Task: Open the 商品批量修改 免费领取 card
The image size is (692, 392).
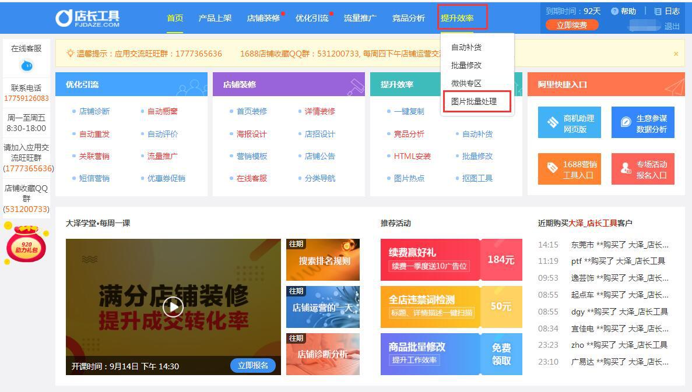Action: click(451, 354)
